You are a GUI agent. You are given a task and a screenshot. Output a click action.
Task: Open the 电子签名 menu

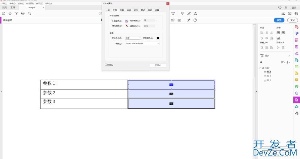click(x=30, y=3)
